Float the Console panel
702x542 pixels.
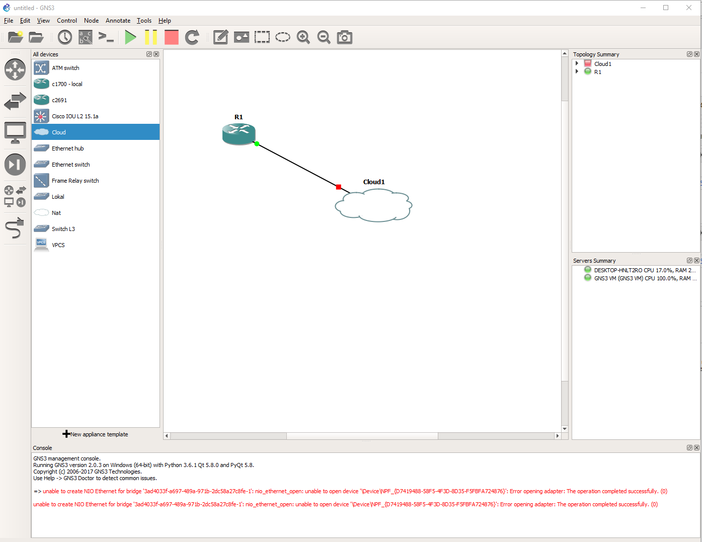(689, 448)
